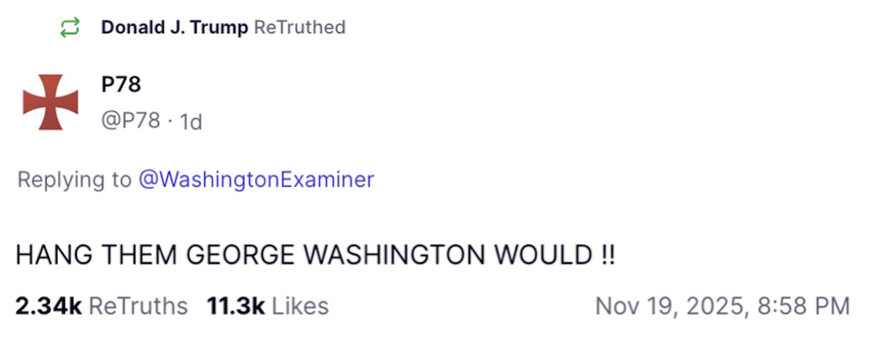Click the bold P78 display name
Viewport: 871px width, 345px height.
121,85
